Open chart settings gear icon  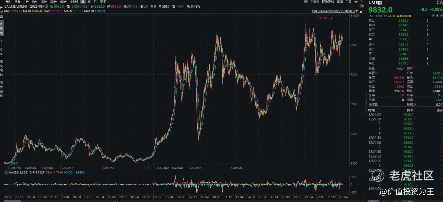point(356,2)
